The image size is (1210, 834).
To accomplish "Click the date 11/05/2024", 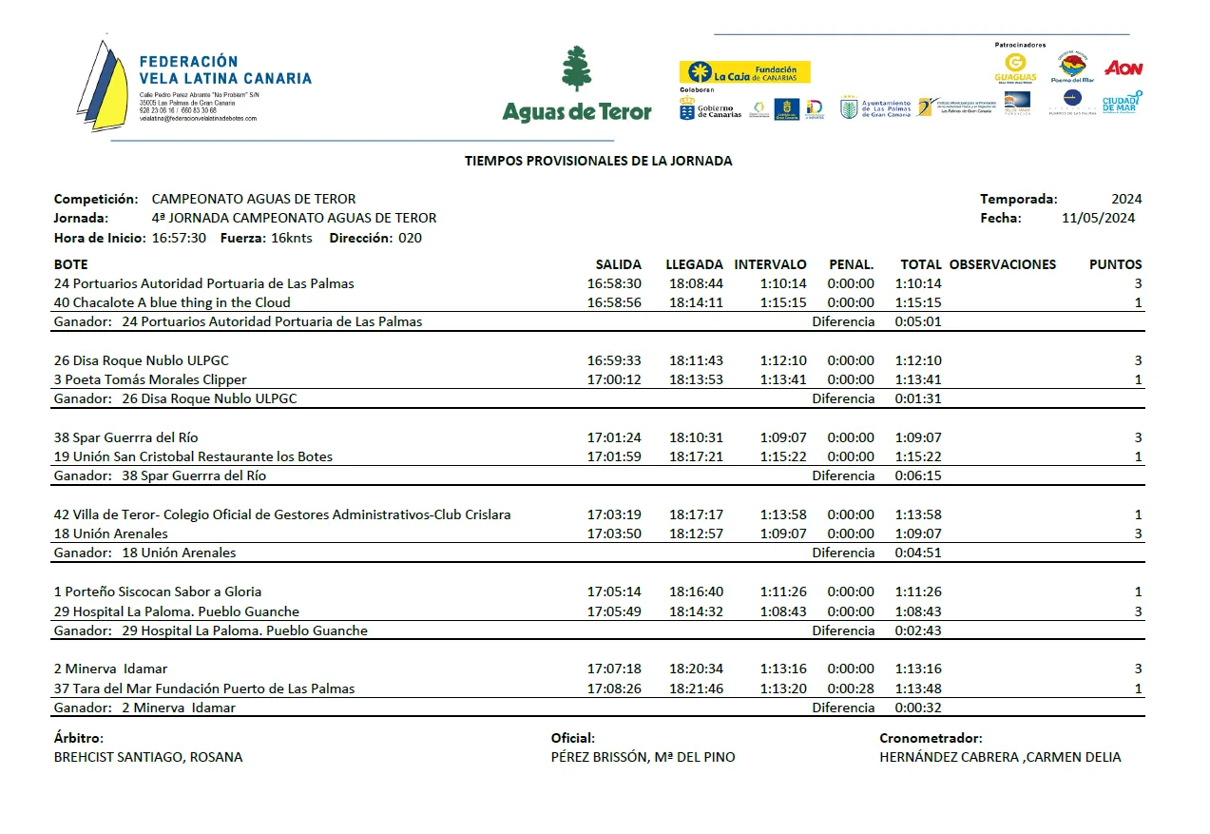I will pyautogui.click(x=1098, y=218).
